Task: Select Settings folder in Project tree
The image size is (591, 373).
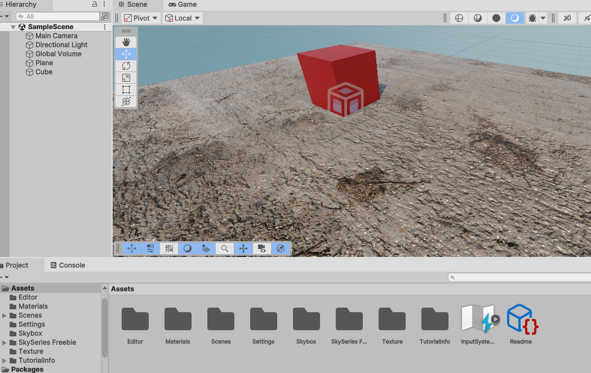Action: tap(32, 325)
